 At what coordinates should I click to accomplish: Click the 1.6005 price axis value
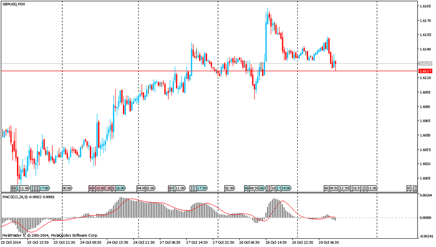[x=426, y=178]
